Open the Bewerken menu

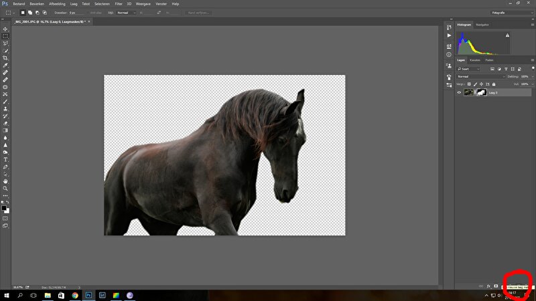click(37, 4)
